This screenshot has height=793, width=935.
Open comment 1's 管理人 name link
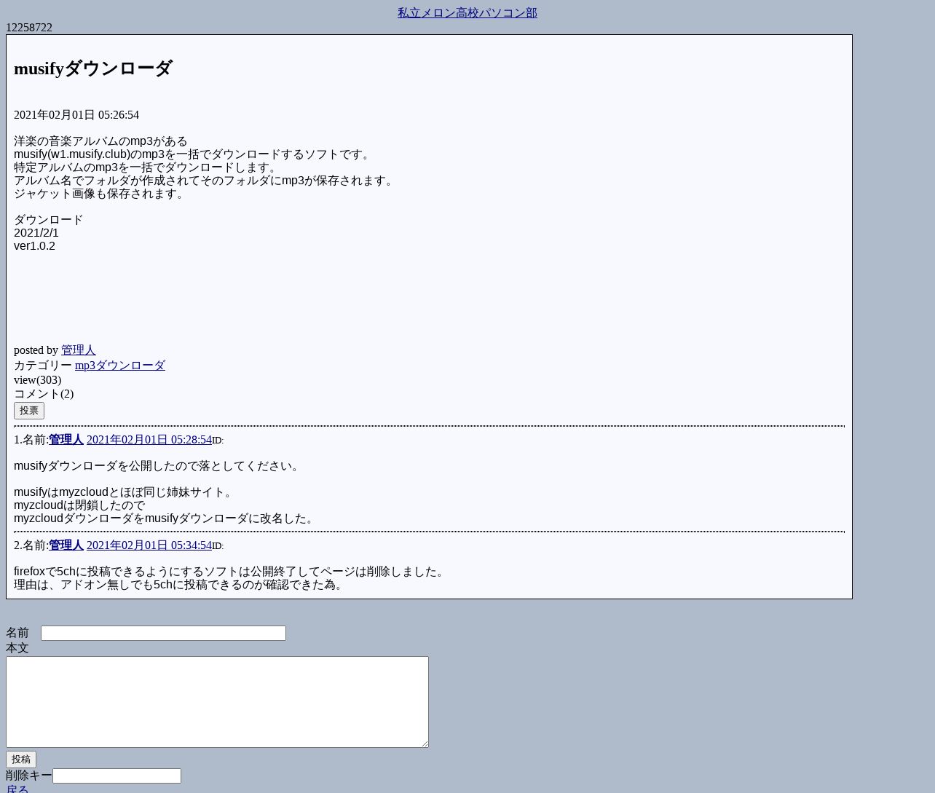pyautogui.click(x=66, y=440)
